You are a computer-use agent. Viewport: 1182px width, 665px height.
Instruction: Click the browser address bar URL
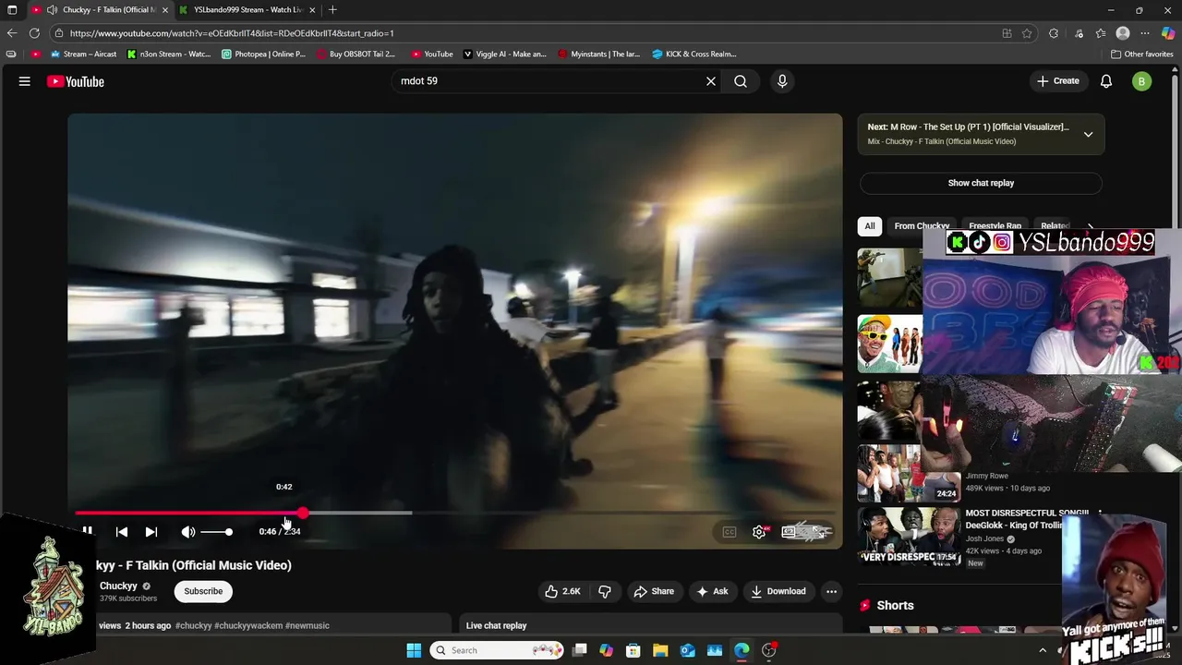[x=232, y=33]
